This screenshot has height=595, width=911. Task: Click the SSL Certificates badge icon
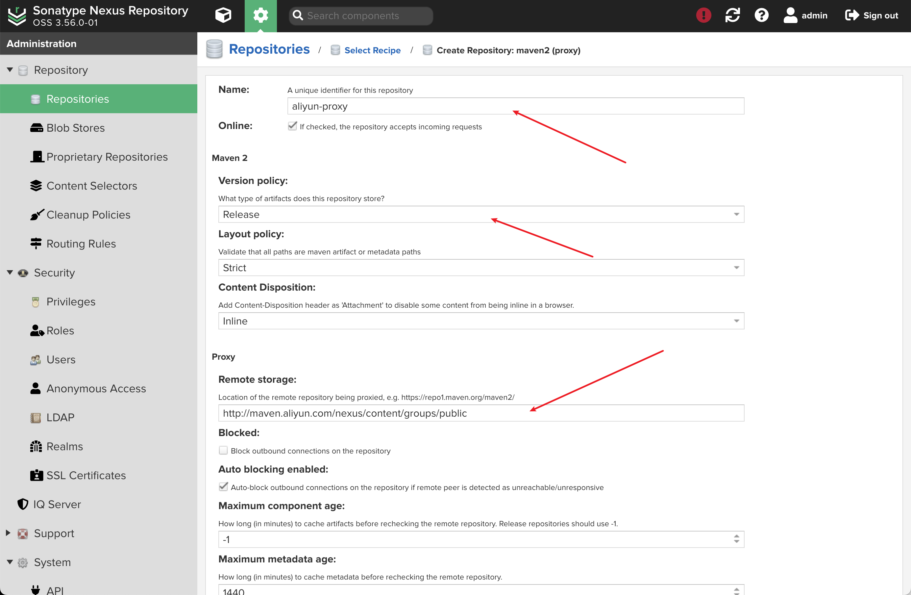click(37, 475)
